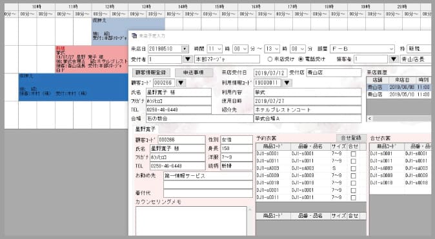Click the 来店受付日 field 2019/07/12
The height and width of the screenshot is (239, 435).
point(270,73)
